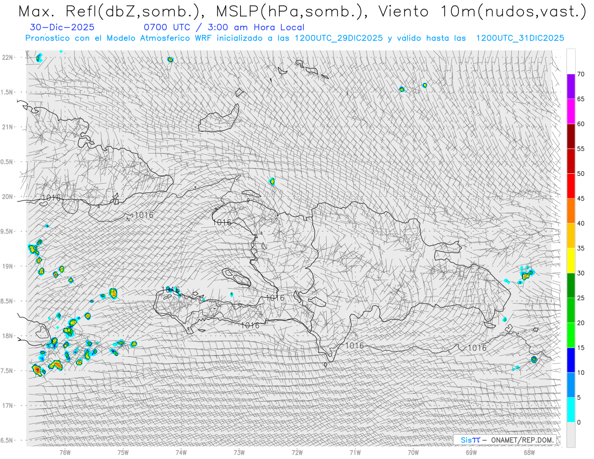
Task: Select the '72W' longitude label
Action: coord(297,452)
